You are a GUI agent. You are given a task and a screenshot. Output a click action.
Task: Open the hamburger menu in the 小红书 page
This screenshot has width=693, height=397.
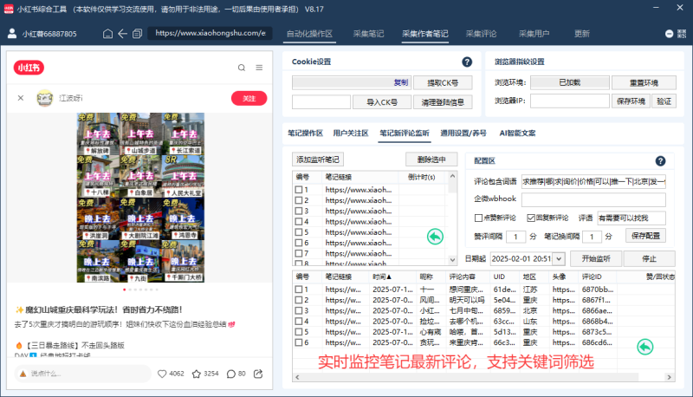click(259, 68)
